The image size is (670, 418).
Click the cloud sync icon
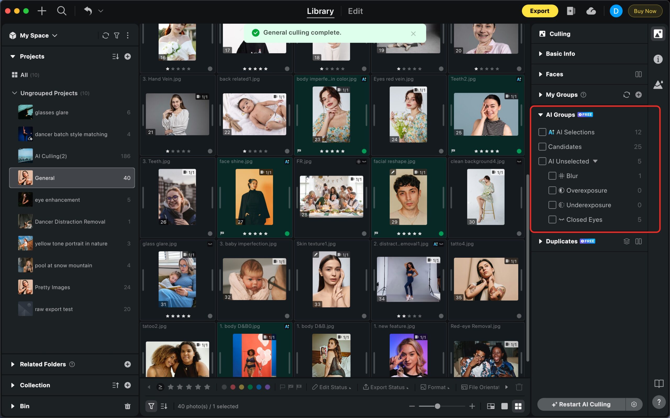tap(591, 11)
